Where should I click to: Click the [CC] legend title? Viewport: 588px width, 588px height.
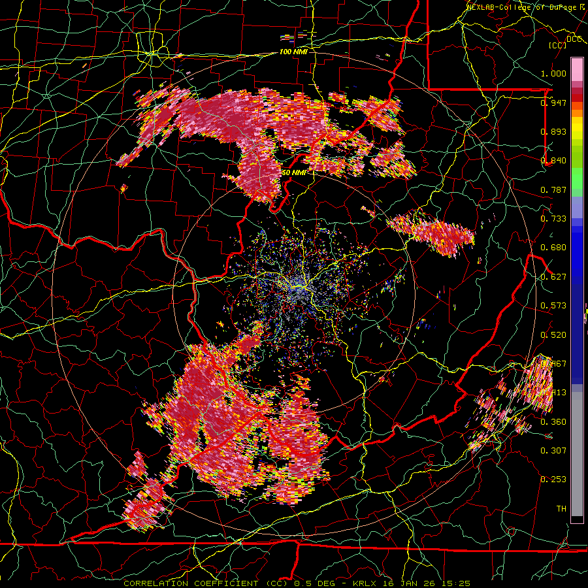click(x=557, y=46)
